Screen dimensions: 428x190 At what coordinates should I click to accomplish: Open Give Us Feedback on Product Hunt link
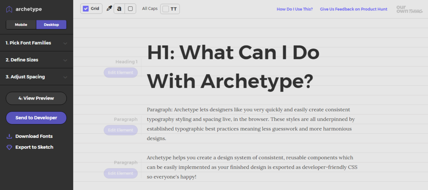pyautogui.click(x=354, y=9)
